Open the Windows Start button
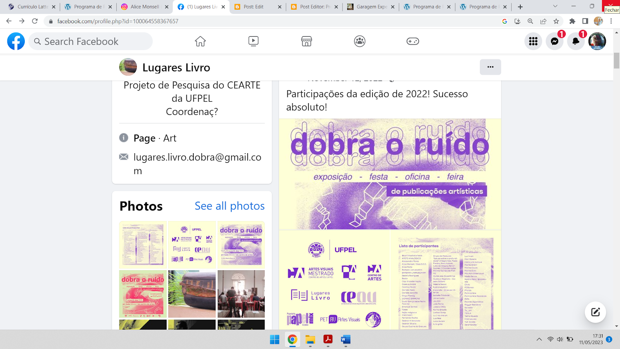 tap(275, 340)
